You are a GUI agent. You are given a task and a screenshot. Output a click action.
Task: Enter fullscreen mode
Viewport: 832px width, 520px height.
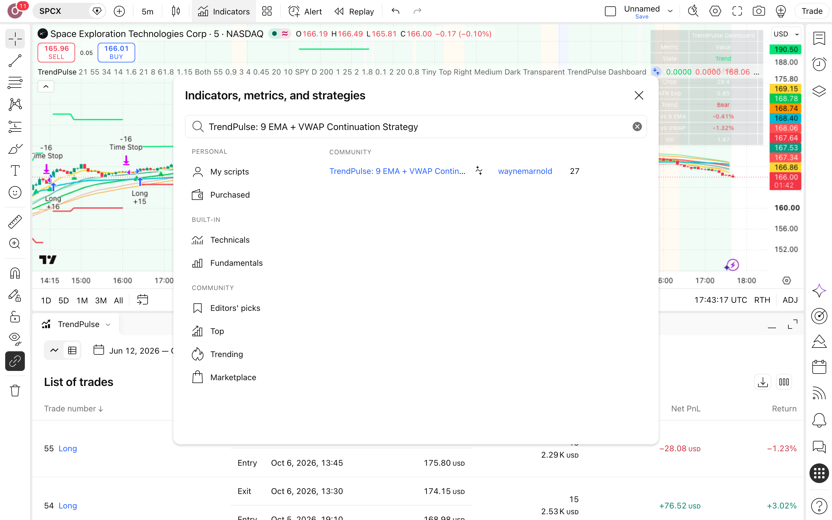coord(737,11)
